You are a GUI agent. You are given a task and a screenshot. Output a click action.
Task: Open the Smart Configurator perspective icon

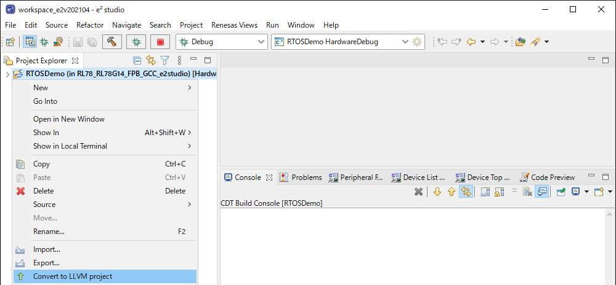point(58,42)
